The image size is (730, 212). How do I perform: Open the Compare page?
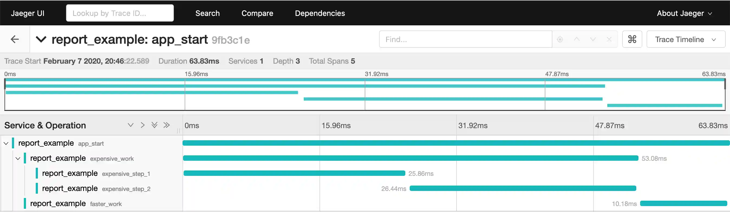(257, 13)
